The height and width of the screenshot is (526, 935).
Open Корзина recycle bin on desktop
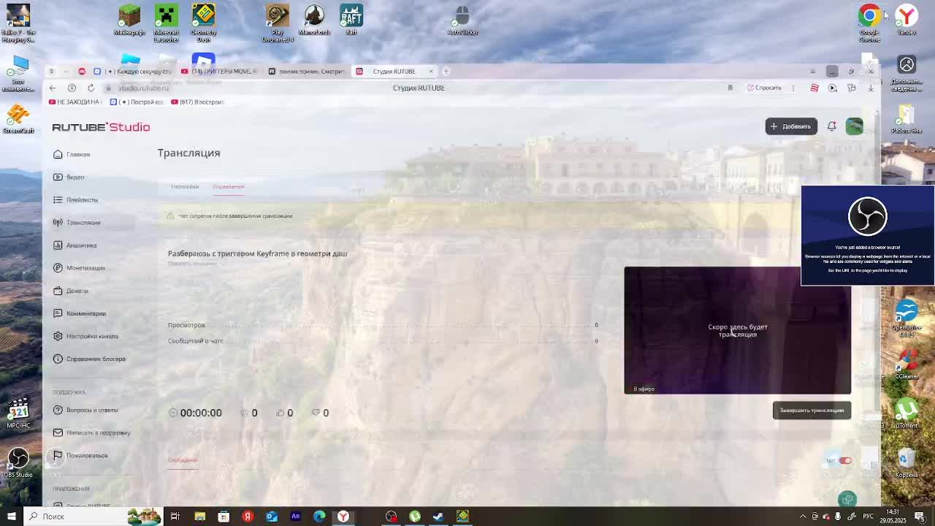907,463
